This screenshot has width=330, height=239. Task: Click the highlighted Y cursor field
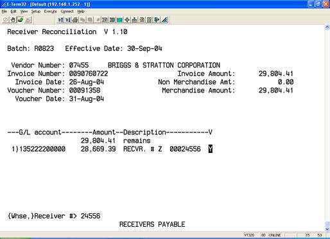[x=211, y=149]
